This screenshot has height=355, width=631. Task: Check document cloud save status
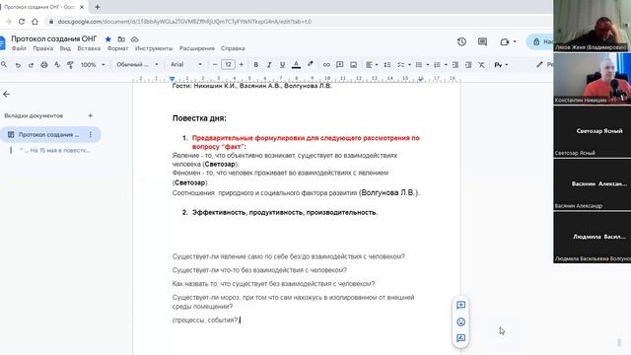coord(135,39)
